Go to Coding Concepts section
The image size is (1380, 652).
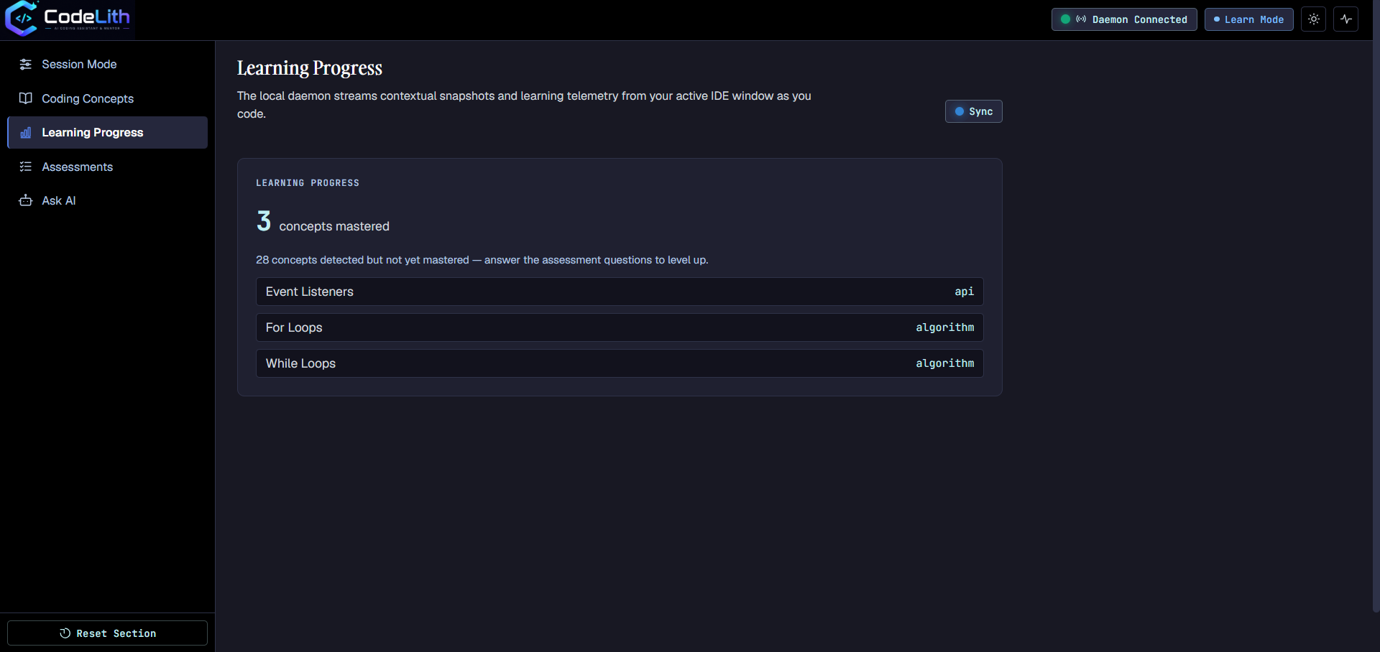point(108,98)
